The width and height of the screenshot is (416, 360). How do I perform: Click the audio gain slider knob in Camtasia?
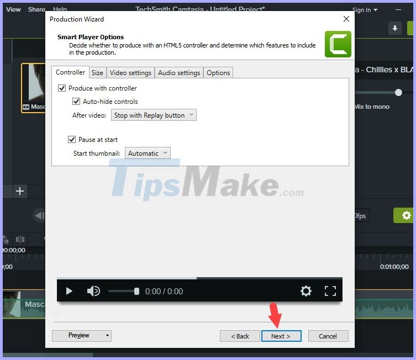(398, 92)
